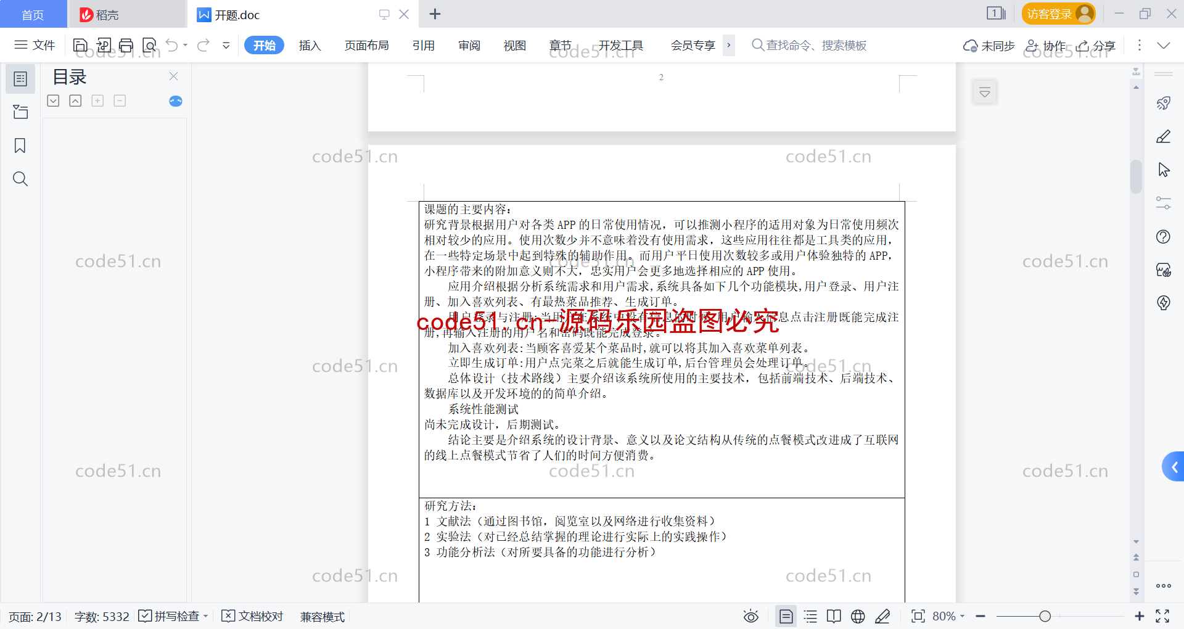Select the 引用 ribbon tab
This screenshot has height=629, width=1184.
tap(424, 45)
